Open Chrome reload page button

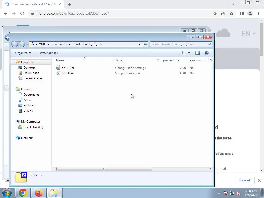pos(22,13)
